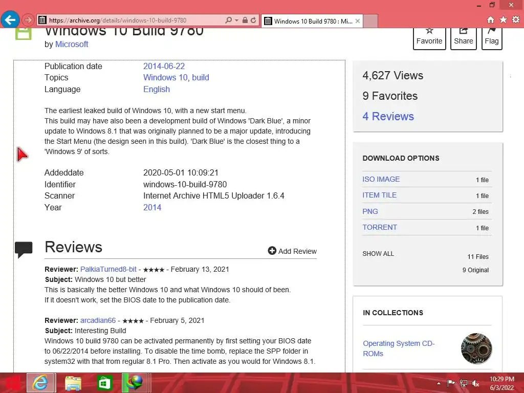The width and height of the screenshot is (524, 393).
Task: Click the Reviews speech bubble icon
Action: coord(24,249)
